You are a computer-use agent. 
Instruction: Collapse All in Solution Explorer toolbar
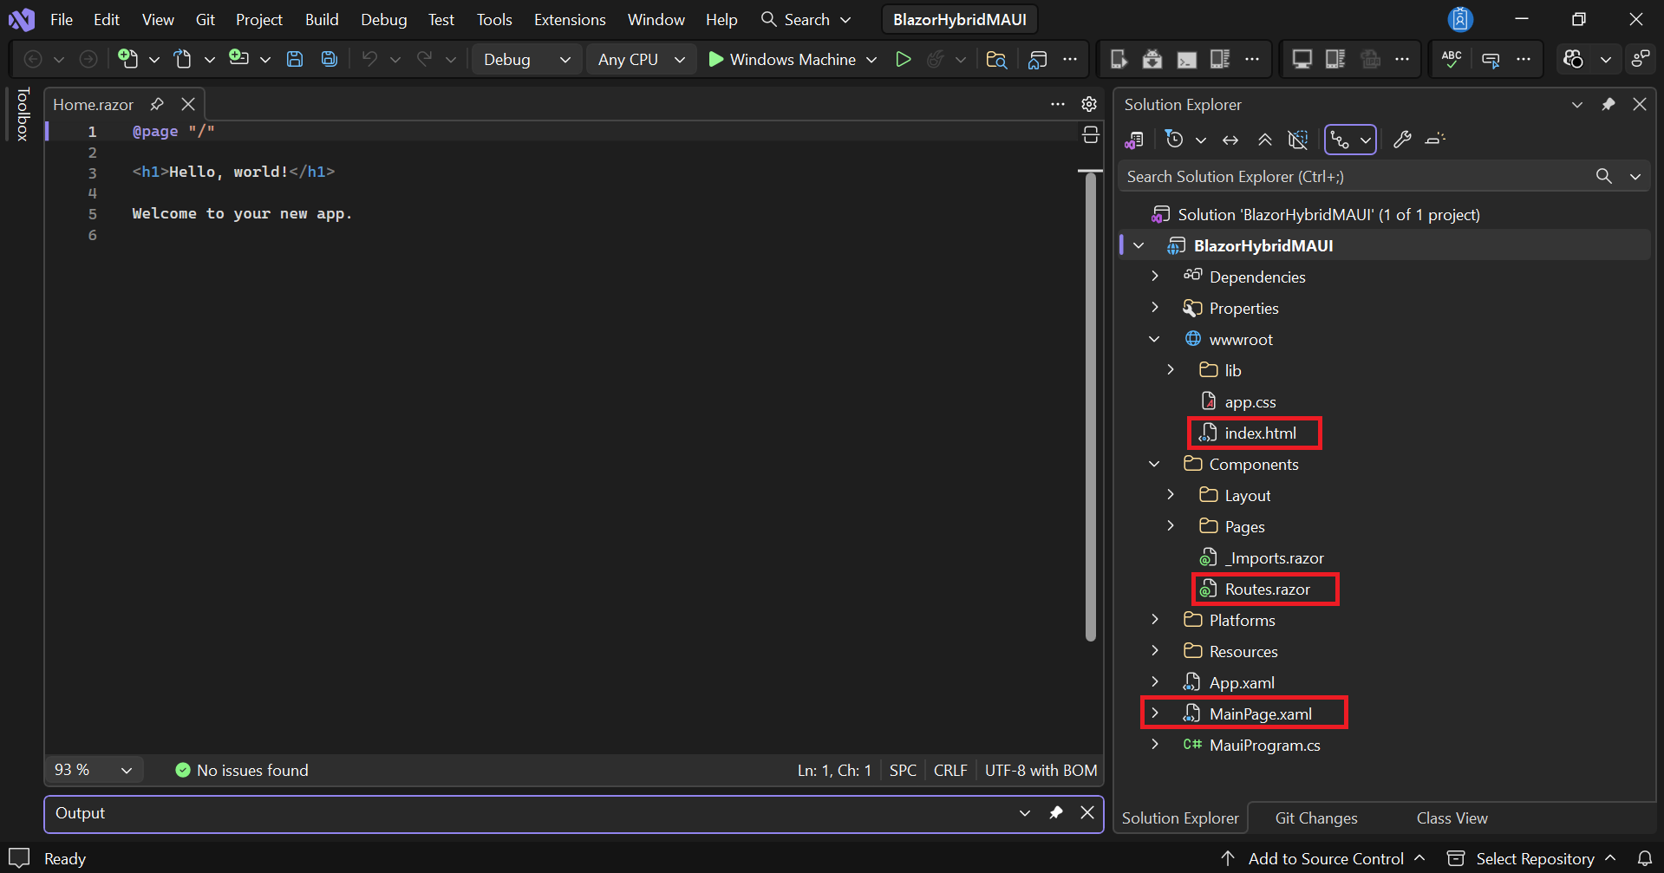[1265, 140]
